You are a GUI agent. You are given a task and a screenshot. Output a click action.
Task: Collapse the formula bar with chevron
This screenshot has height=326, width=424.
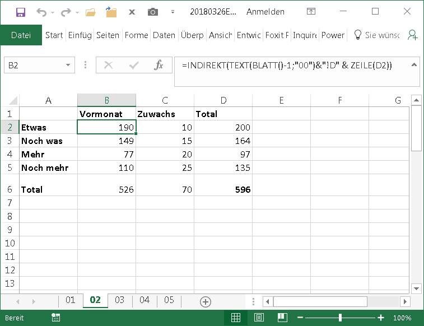click(x=414, y=65)
